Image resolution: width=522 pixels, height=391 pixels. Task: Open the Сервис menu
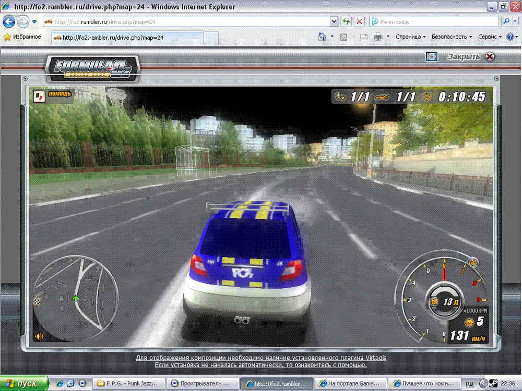point(490,37)
